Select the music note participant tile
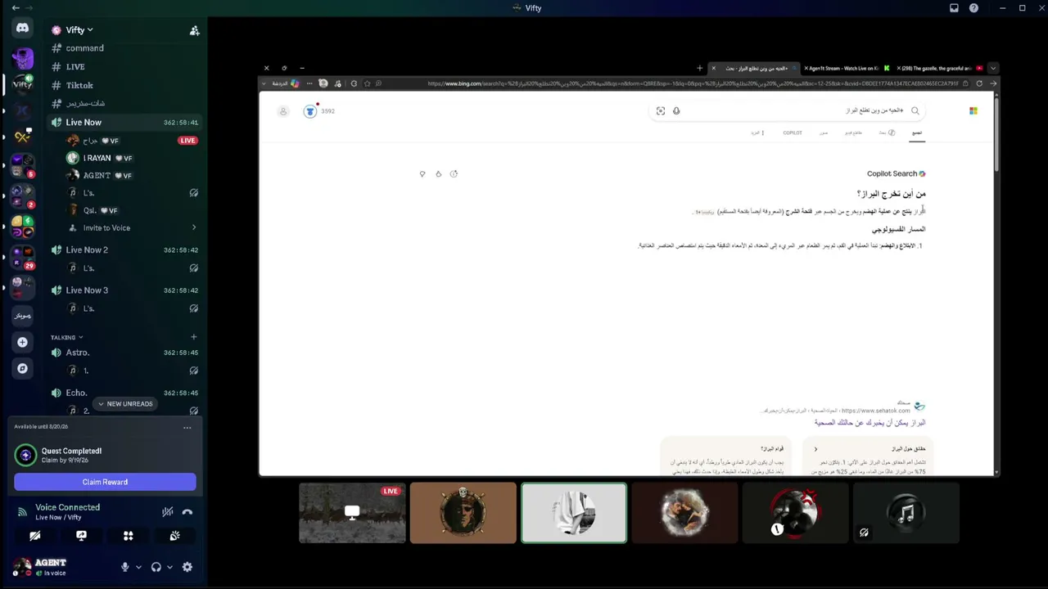Screen dimensions: 1048x589 [906, 513]
